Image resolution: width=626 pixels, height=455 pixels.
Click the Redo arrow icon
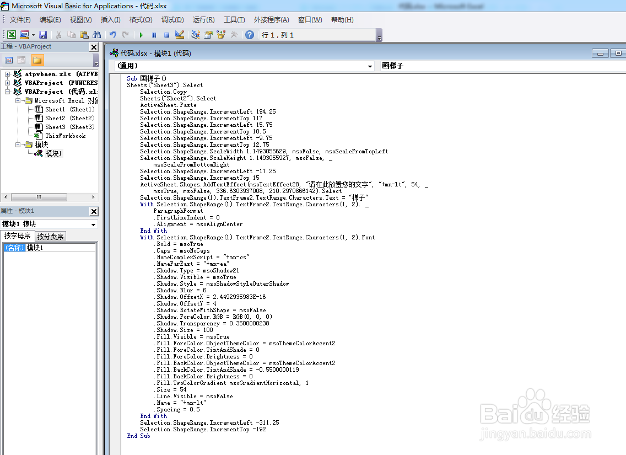(x=125, y=35)
